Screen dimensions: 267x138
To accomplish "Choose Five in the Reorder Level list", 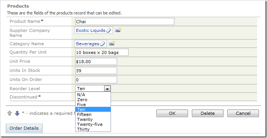I will pos(93,105).
